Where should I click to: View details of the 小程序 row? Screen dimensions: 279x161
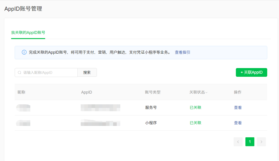click(238, 123)
